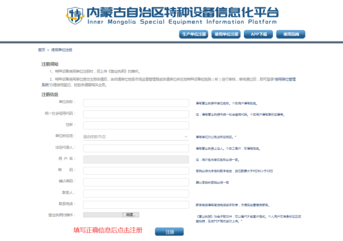Click the platform shield logo

[76, 15]
